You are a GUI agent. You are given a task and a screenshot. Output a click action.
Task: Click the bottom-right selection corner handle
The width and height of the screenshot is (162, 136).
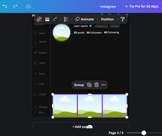coord(127,117)
